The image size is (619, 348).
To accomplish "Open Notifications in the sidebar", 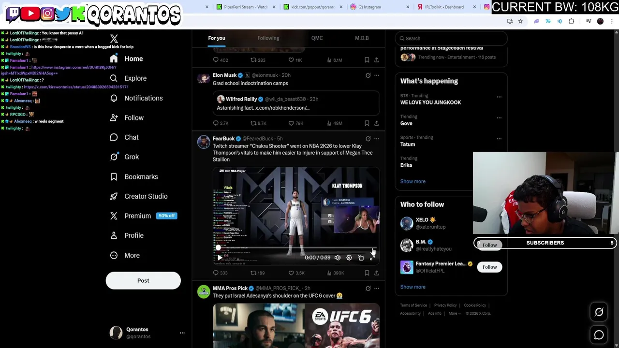I will pyautogui.click(x=136, y=98).
